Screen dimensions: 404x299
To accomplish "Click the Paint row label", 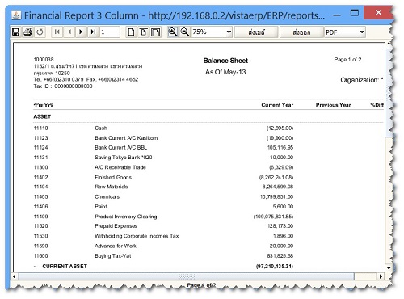I will 101,207.
